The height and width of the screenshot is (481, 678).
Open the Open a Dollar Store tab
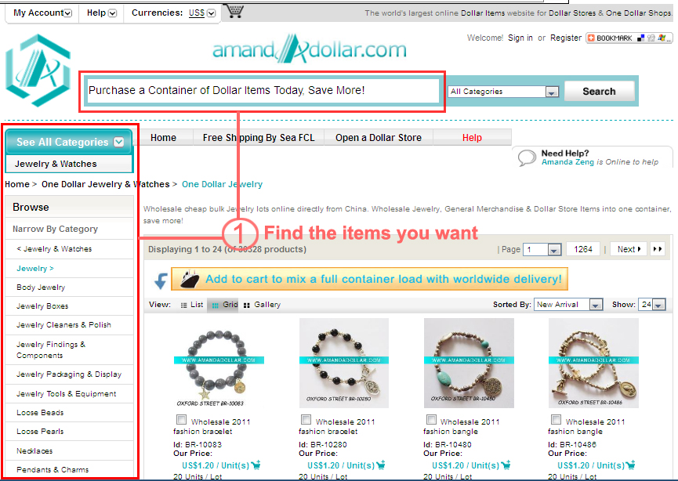click(379, 137)
